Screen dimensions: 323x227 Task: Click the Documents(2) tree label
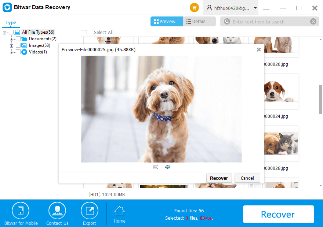(x=43, y=39)
